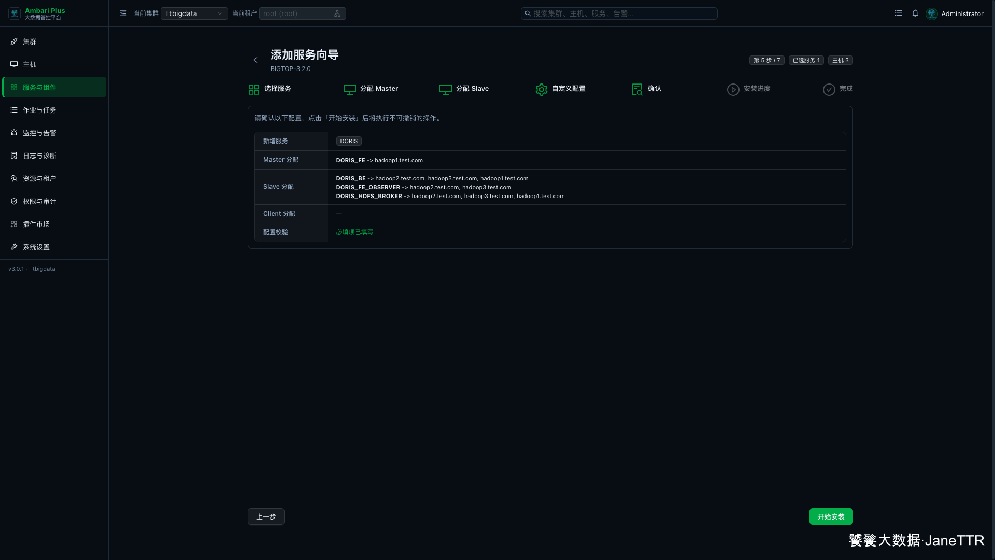This screenshot has width=995, height=560.
Task: Select 服务与组件 sidebar item
Action: pos(54,87)
